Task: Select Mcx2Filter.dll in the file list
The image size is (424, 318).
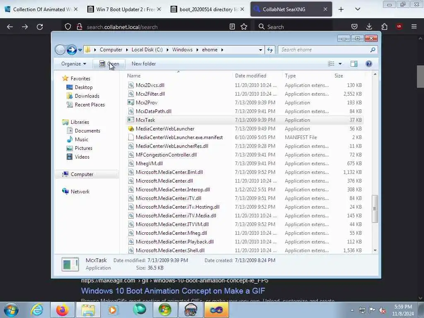Action: click(150, 94)
